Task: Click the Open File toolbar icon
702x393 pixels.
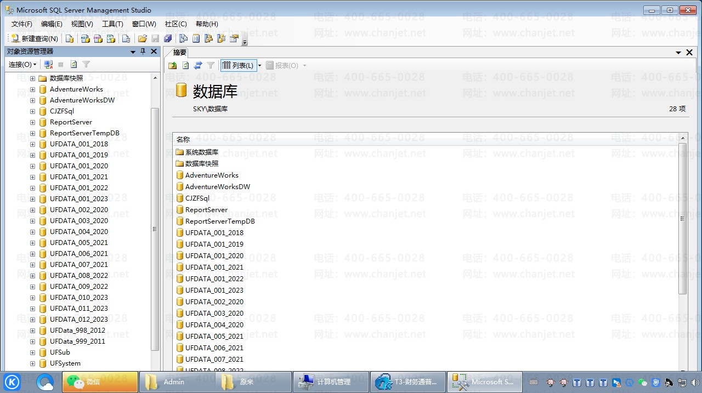Action: pyautogui.click(x=142, y=38)
